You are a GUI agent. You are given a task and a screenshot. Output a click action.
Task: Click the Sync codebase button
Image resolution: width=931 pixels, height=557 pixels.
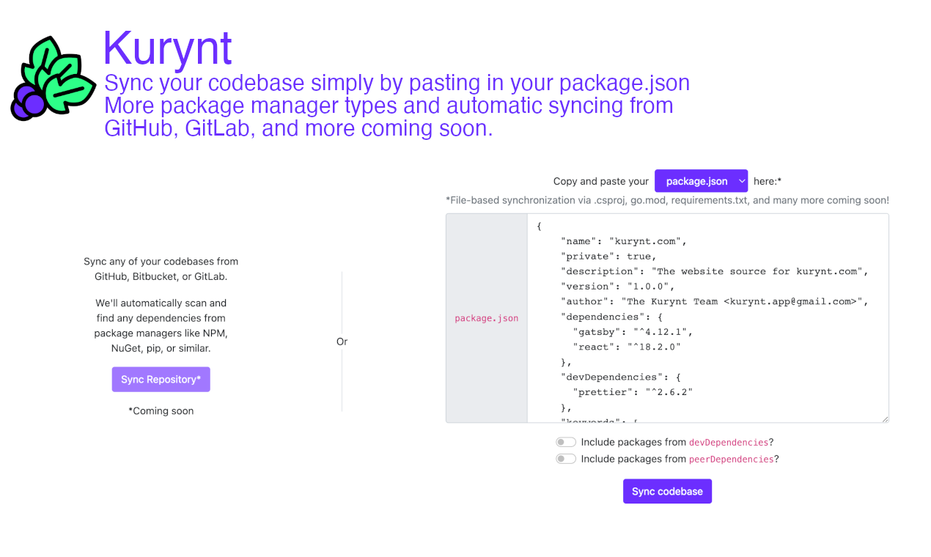click(667, 491)
